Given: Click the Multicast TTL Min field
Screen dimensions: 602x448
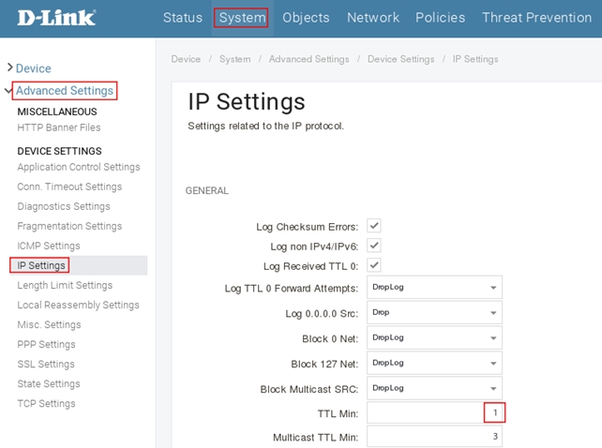Looking at the screenshot, I should click(435, 437).
